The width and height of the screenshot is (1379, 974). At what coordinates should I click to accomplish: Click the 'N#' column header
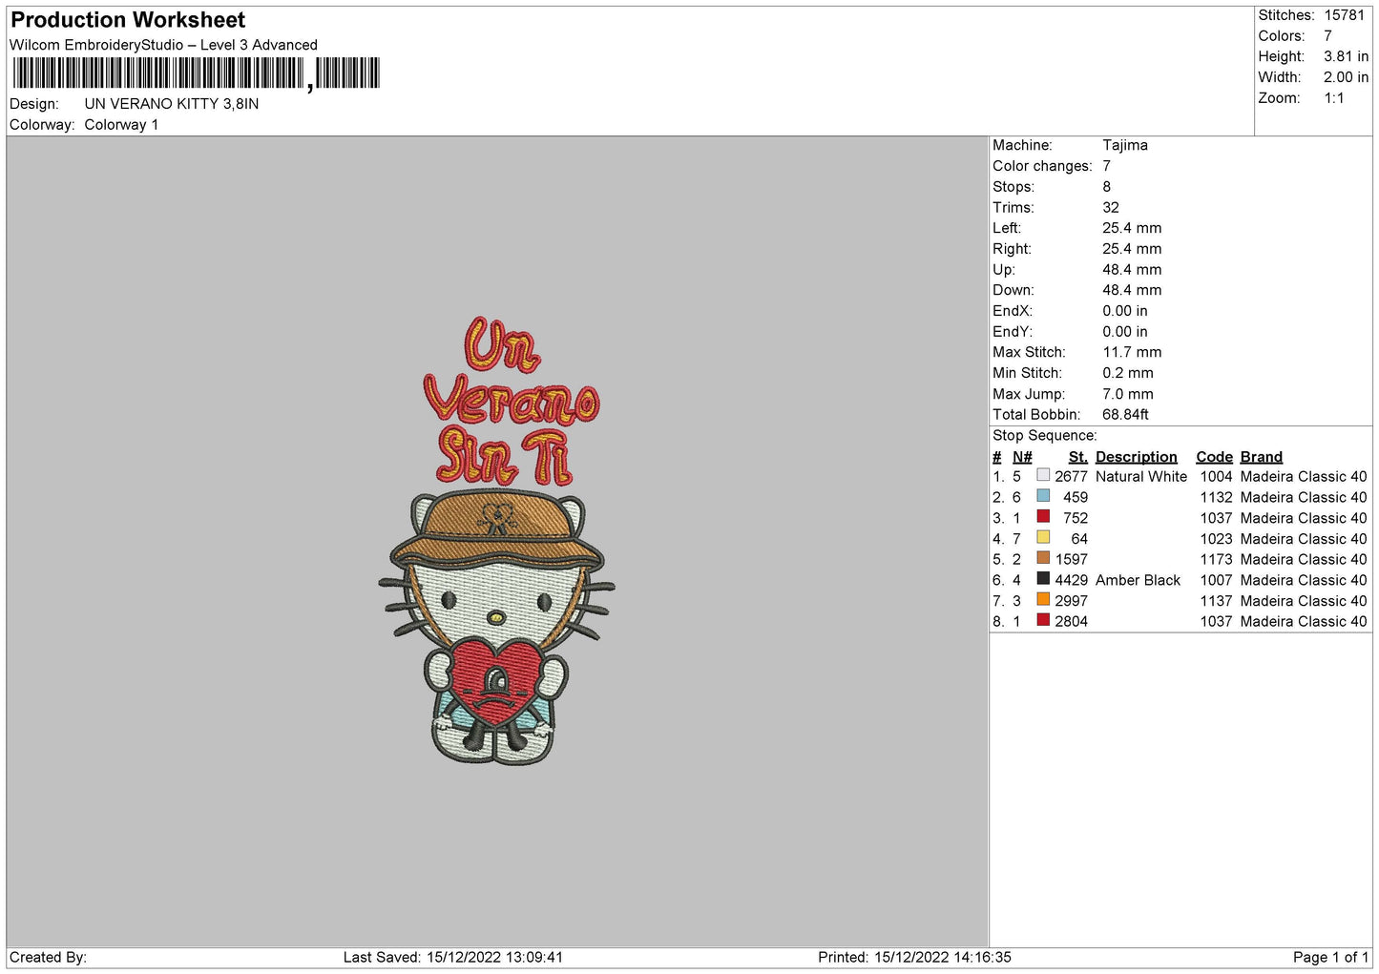pyautogui.click(x=1022, y=457)
